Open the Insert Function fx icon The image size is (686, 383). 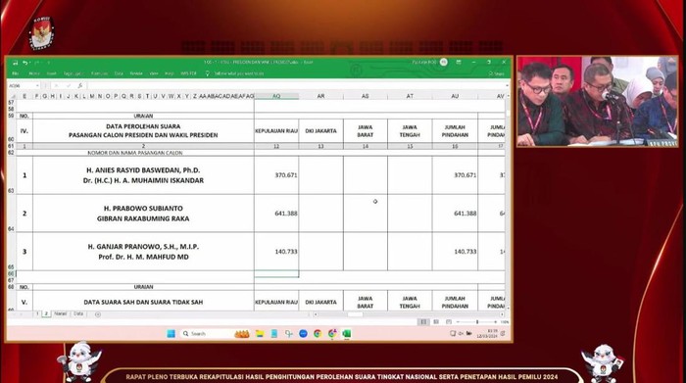click(79, 85)
